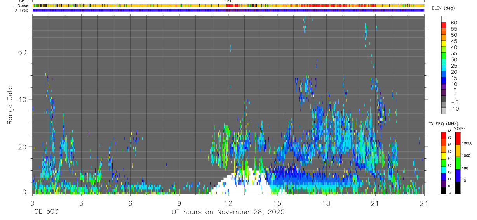Screen dimensions: 477x220
Task: Click the x-axis tick label '24'
Action: coord(424,203)
